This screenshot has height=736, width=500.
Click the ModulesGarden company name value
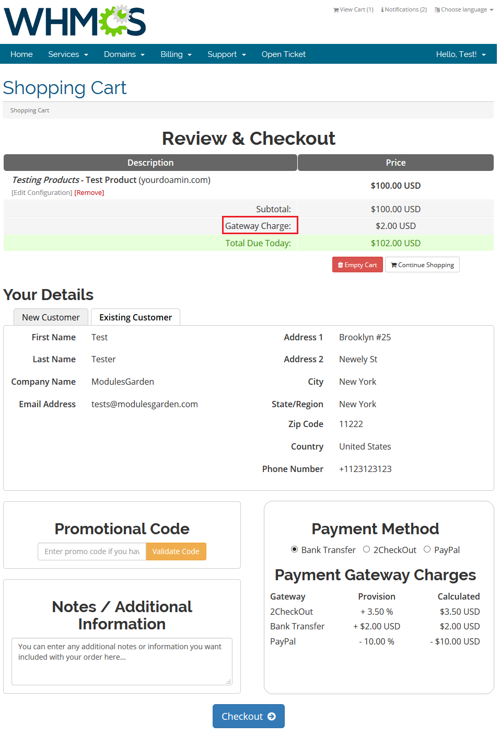(x=123, y=382)
